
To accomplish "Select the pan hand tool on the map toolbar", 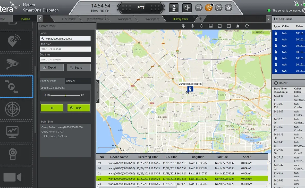I will [x=183, y=26].
